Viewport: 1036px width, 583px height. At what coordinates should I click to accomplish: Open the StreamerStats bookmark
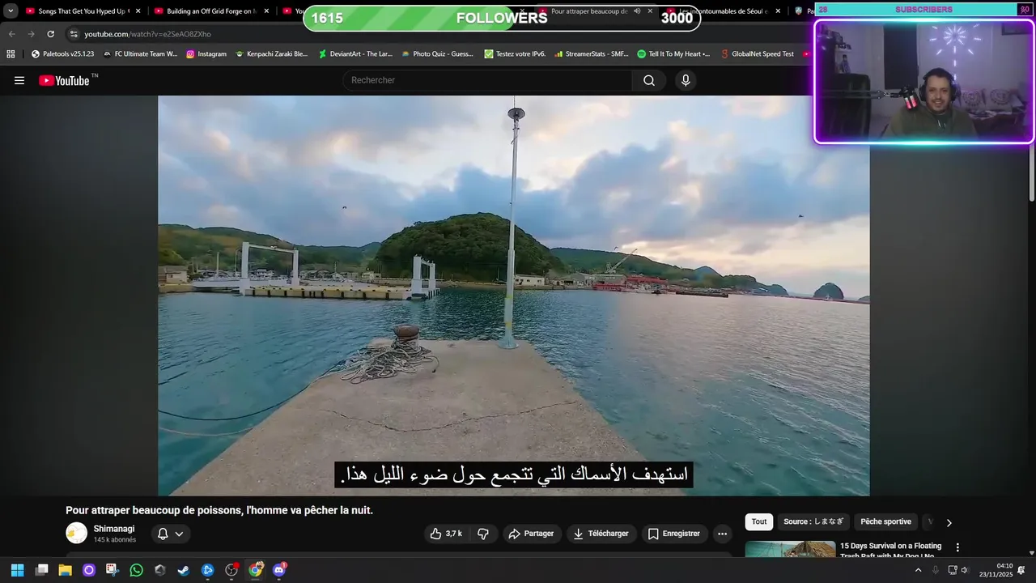[592, 54]
